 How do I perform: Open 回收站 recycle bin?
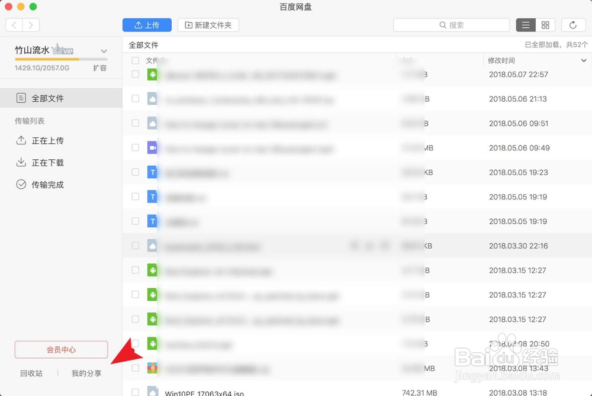(x=31, y=374)
